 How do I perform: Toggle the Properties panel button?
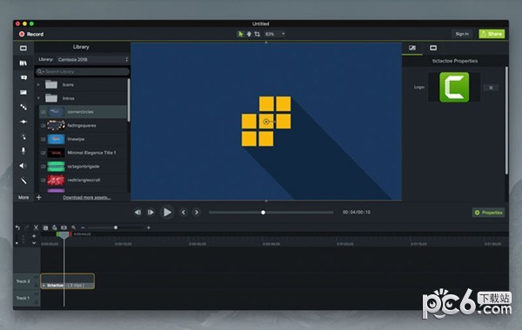(x=488, y=213)
